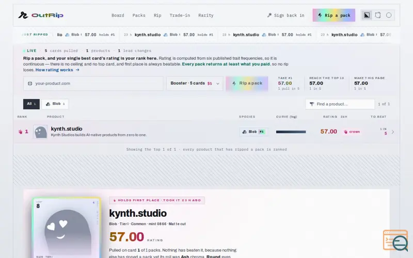The image size is (413, 258).
Task: Click the SPECIES column header
Action: click(247, 117)
